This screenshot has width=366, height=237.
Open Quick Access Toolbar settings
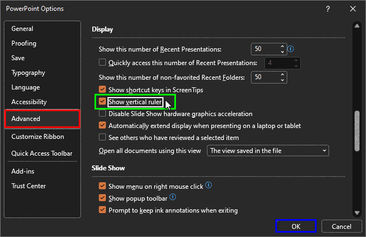coord(42,153)
